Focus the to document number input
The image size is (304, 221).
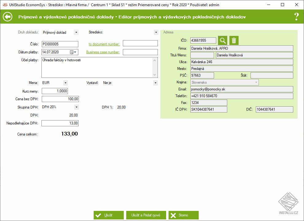tap(140, 43)
